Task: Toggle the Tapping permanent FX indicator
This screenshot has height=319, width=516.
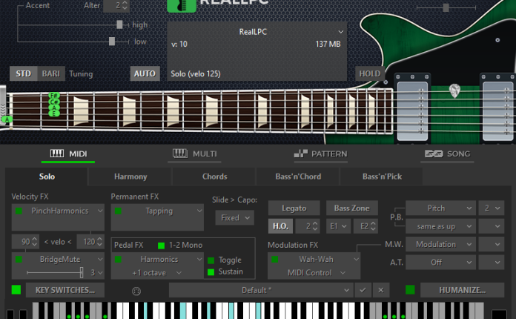Action: click(x=118, y=211)
